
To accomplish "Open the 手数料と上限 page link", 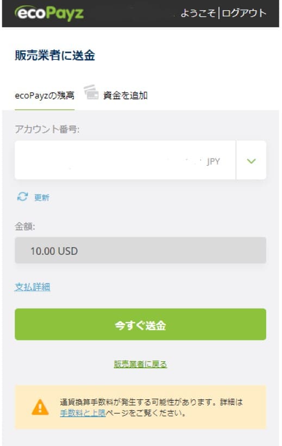I will 83,413.
